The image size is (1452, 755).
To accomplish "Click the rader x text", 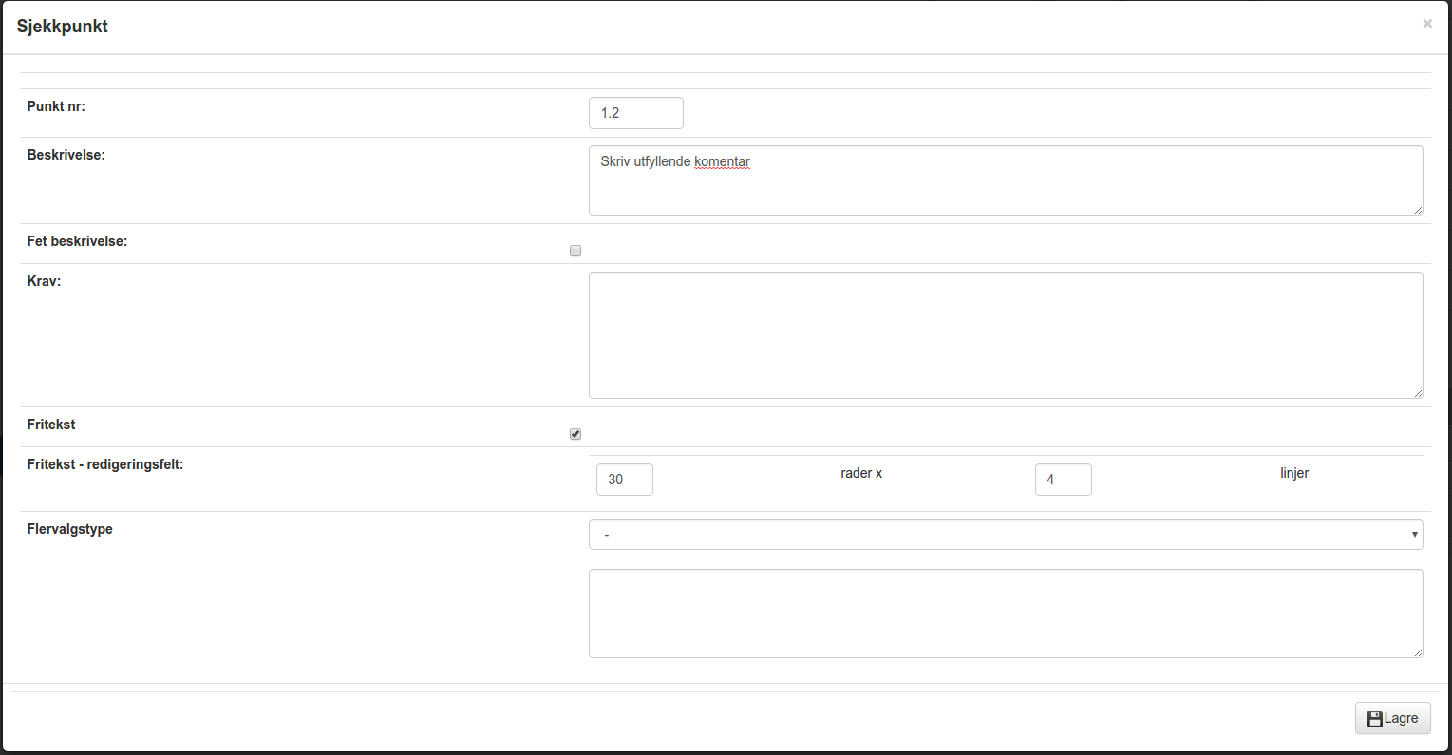I will 861,473.
